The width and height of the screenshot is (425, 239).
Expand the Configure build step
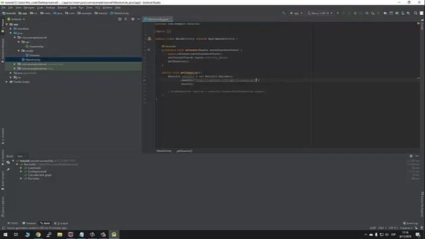pos(21,171)
